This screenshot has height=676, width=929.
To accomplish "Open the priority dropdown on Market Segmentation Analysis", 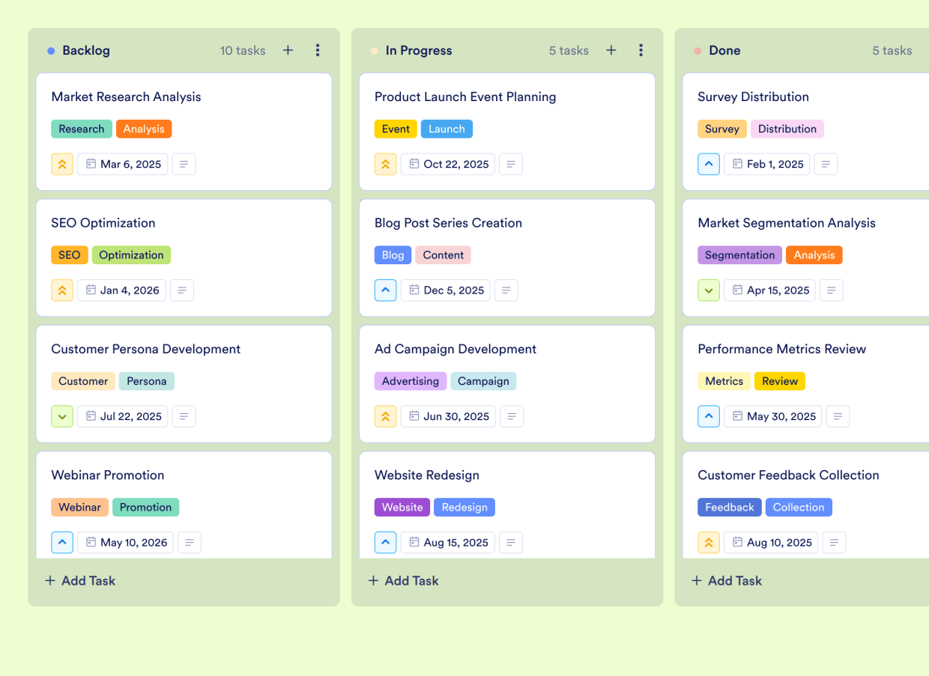I will coord(709,290).
